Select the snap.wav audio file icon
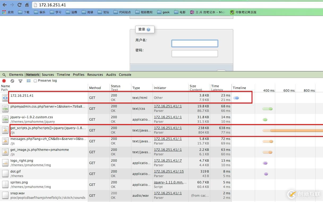Screen dimensions: 323x202 [5, 195]
